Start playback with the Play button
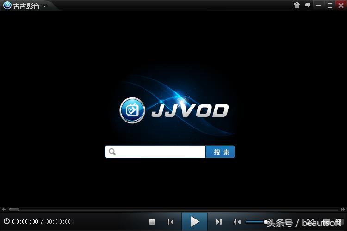 (195, 221)
